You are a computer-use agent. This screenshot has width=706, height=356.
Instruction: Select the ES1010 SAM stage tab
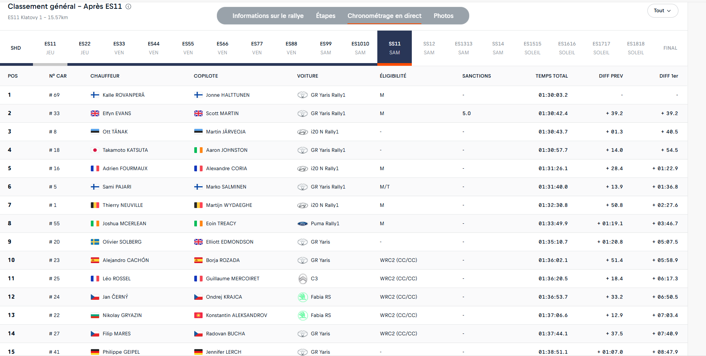pyautogui.click(x=360, y=48)
